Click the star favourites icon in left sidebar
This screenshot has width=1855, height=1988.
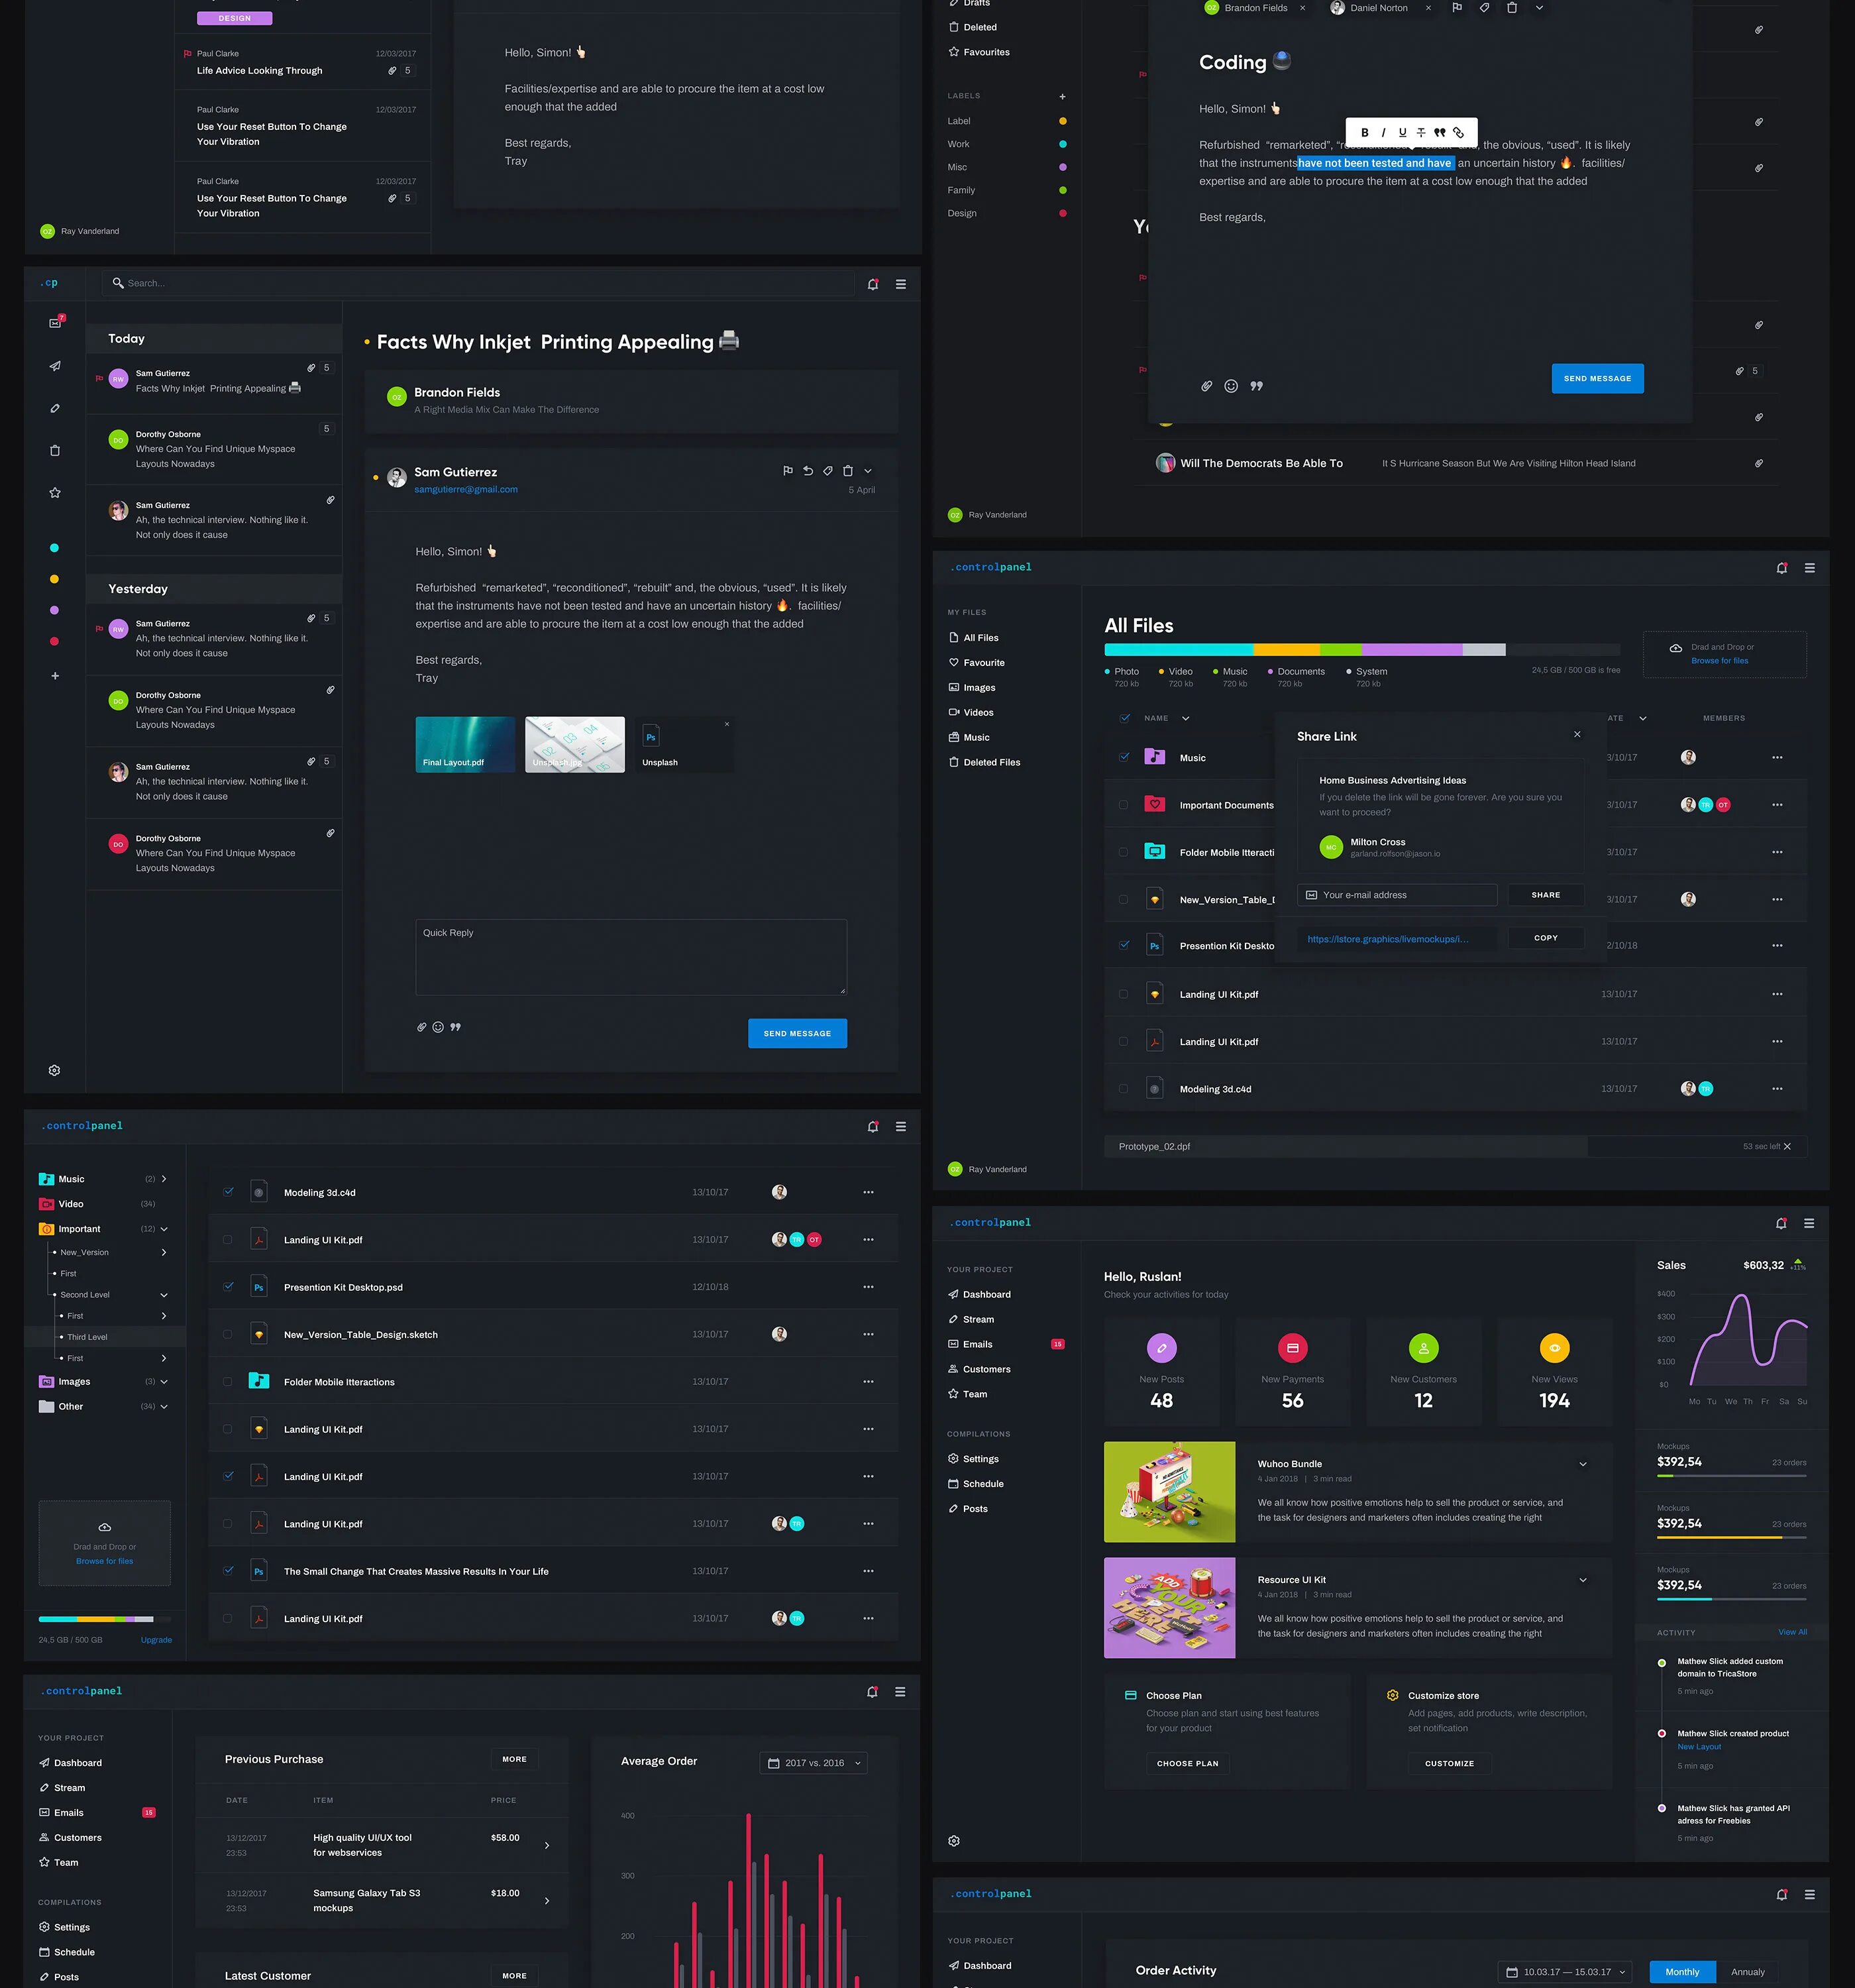(x=55, y=493)
